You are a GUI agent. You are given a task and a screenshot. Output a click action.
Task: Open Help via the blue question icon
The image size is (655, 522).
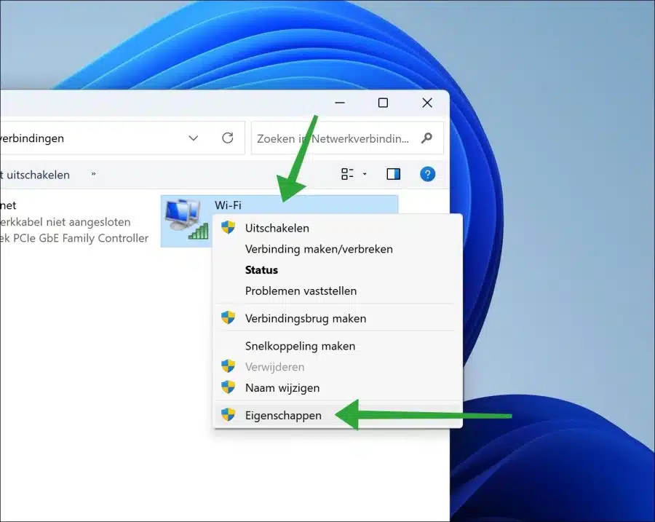[x=427, y=174]
